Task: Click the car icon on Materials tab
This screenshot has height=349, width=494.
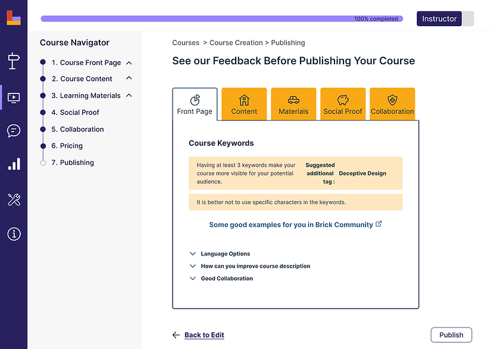Action: click(x=293, y=100)
